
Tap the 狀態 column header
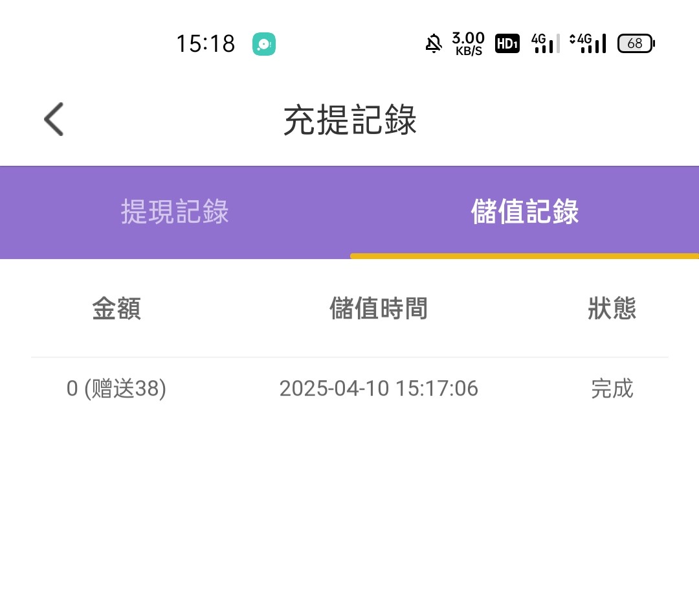[612, 309]
